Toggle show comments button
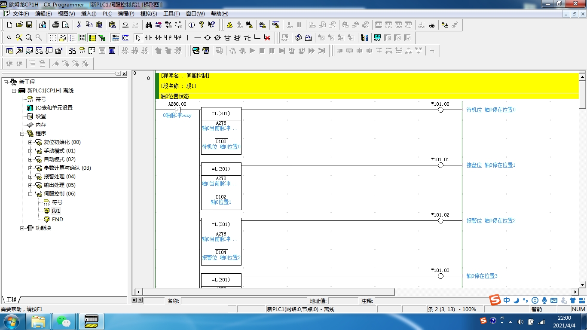587x330 pixels. (63, 38)
